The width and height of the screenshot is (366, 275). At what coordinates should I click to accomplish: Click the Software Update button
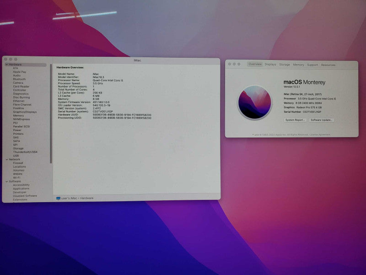[x=322, y=120]
